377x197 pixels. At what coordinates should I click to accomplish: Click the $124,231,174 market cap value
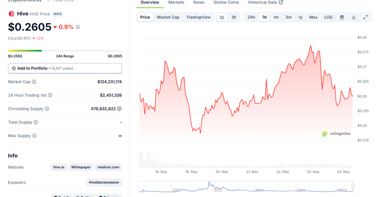(x=109, y=82)
